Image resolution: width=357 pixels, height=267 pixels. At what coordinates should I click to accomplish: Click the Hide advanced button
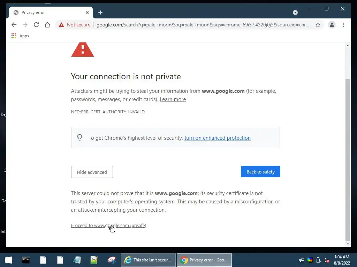[x=92, y=172]
